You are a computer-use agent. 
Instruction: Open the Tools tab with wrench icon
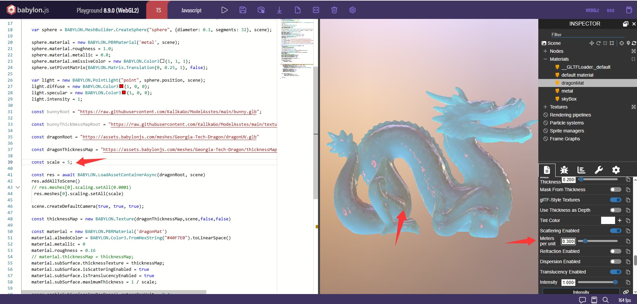pyautogui.click(x=599, y=170)
